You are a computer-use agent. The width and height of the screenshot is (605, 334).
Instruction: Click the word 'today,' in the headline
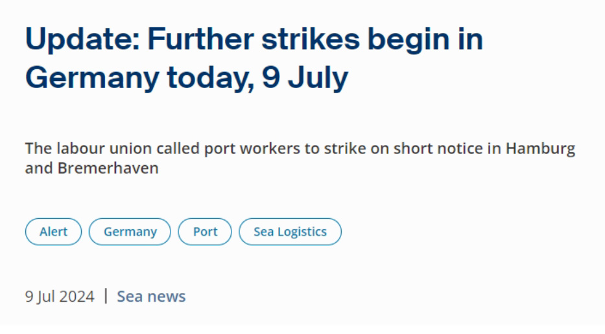[211, 78]
